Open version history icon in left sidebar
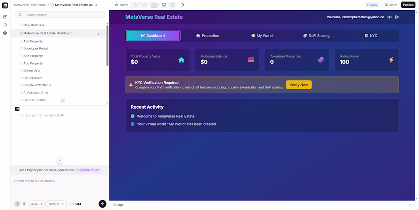This screenshot has height=210, width=419. point(5,25)
